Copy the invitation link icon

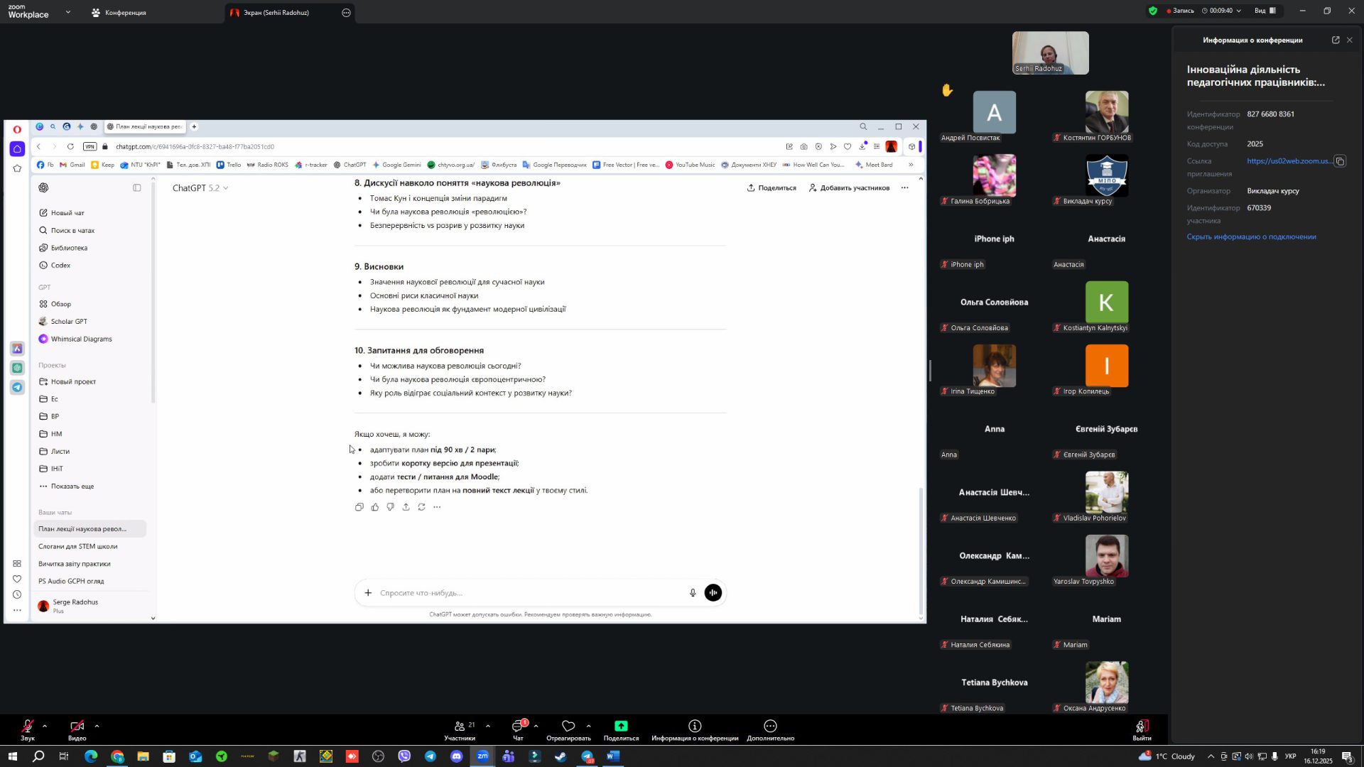1340,161
